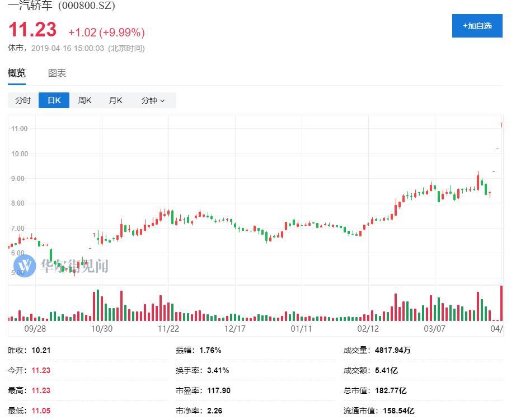Click the 03/07 date axis label

pos(434,328)
